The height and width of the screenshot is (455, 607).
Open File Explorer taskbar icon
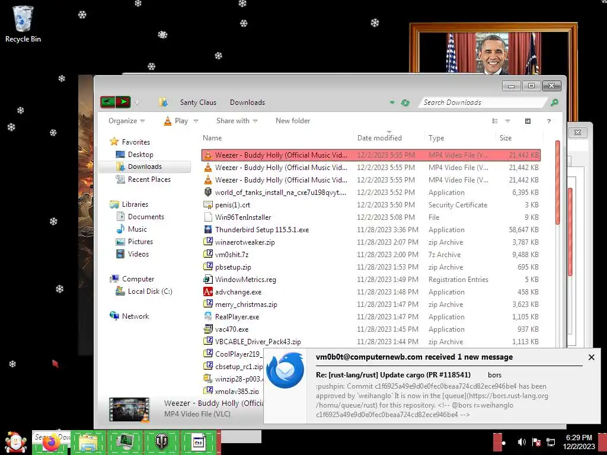[x=88, y=443]
